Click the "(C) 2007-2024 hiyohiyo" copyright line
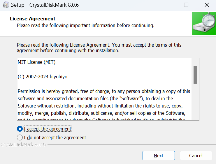This screenshot has width=216, height=164. [x=43, y=77]
